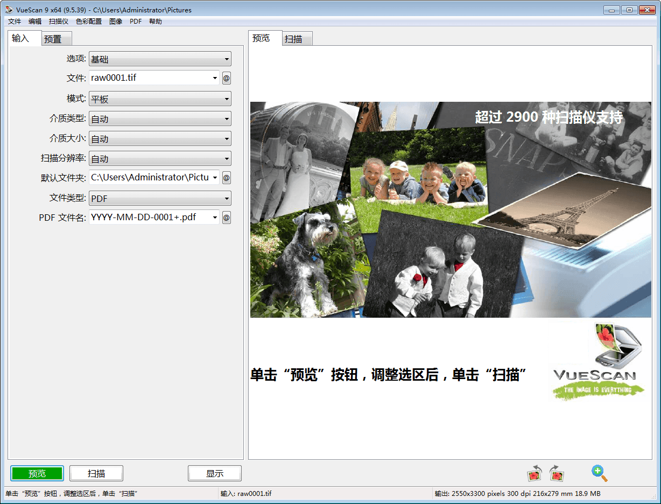Viewport: 661px width, 504px height.
Task: Click the @ icon next to 默认文件夹
Action: (226, 178)
